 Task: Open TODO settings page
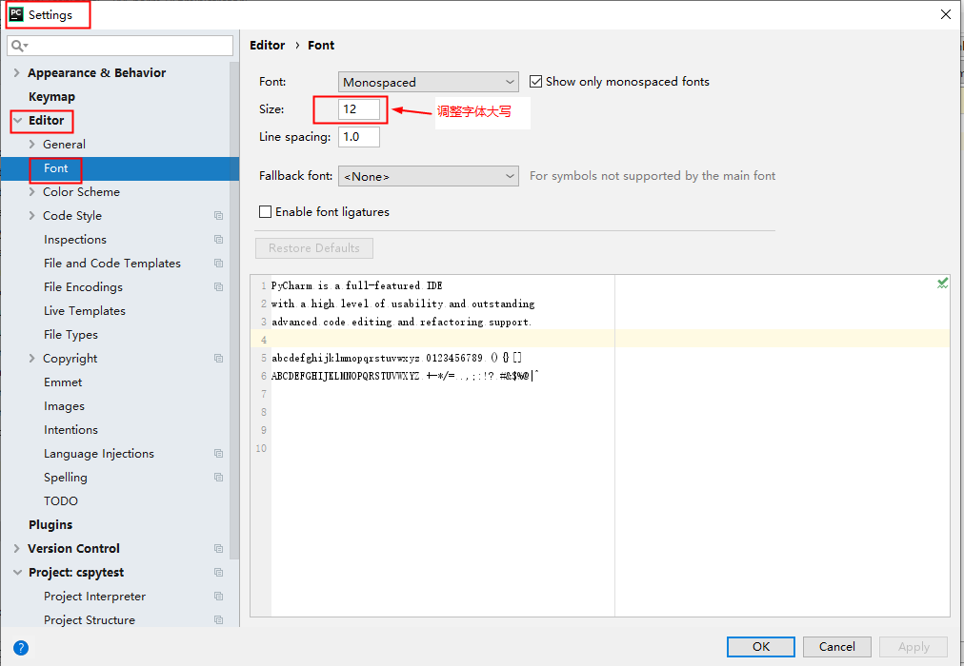(61, 500)
